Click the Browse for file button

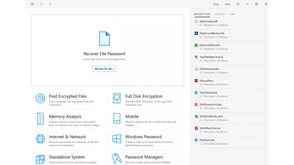[104, 69]
